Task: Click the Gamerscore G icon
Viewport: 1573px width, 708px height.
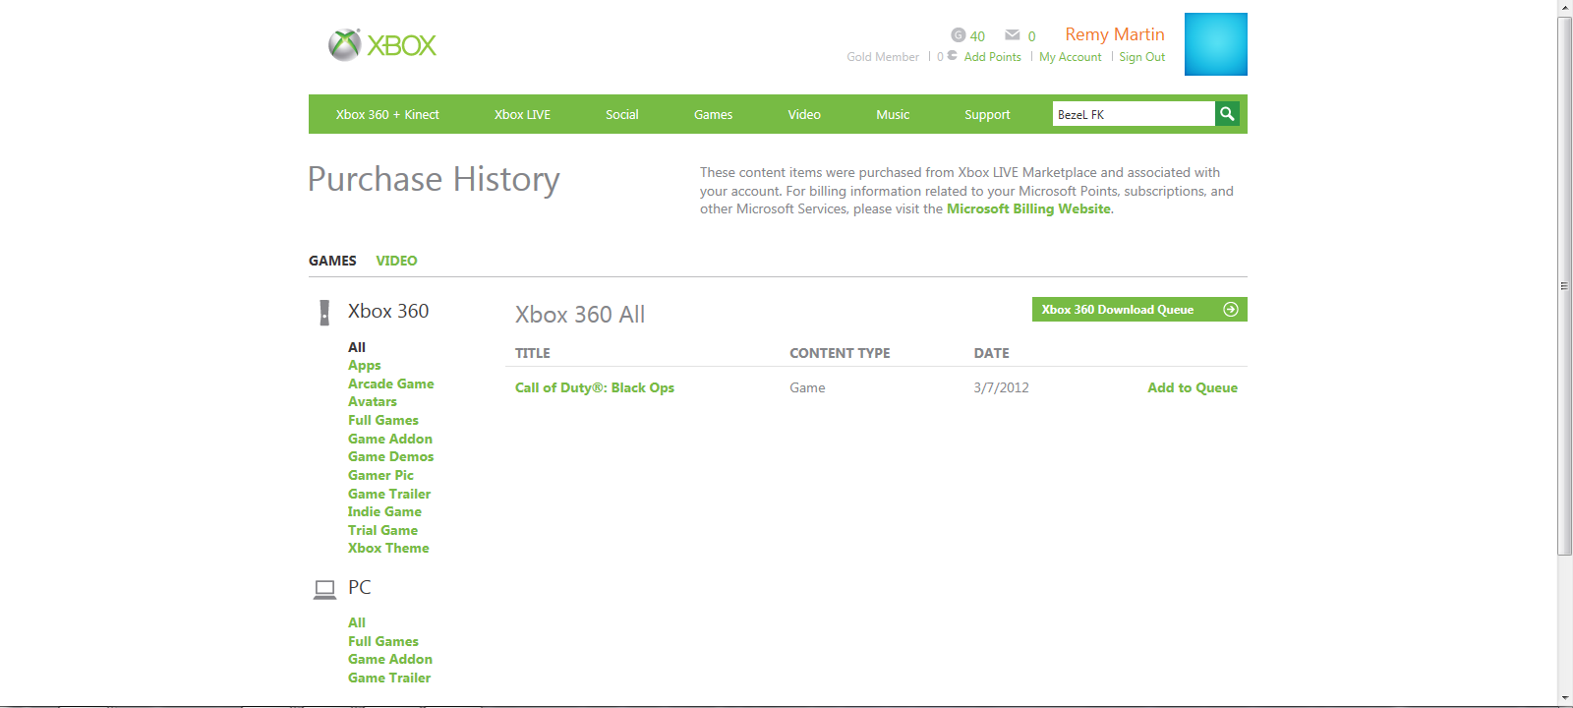Action: 959,35
